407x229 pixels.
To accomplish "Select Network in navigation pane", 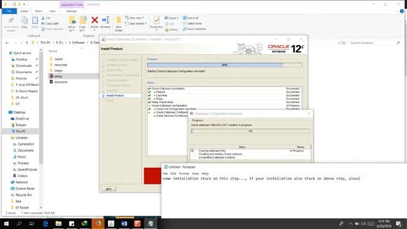I will pos(21,183).
